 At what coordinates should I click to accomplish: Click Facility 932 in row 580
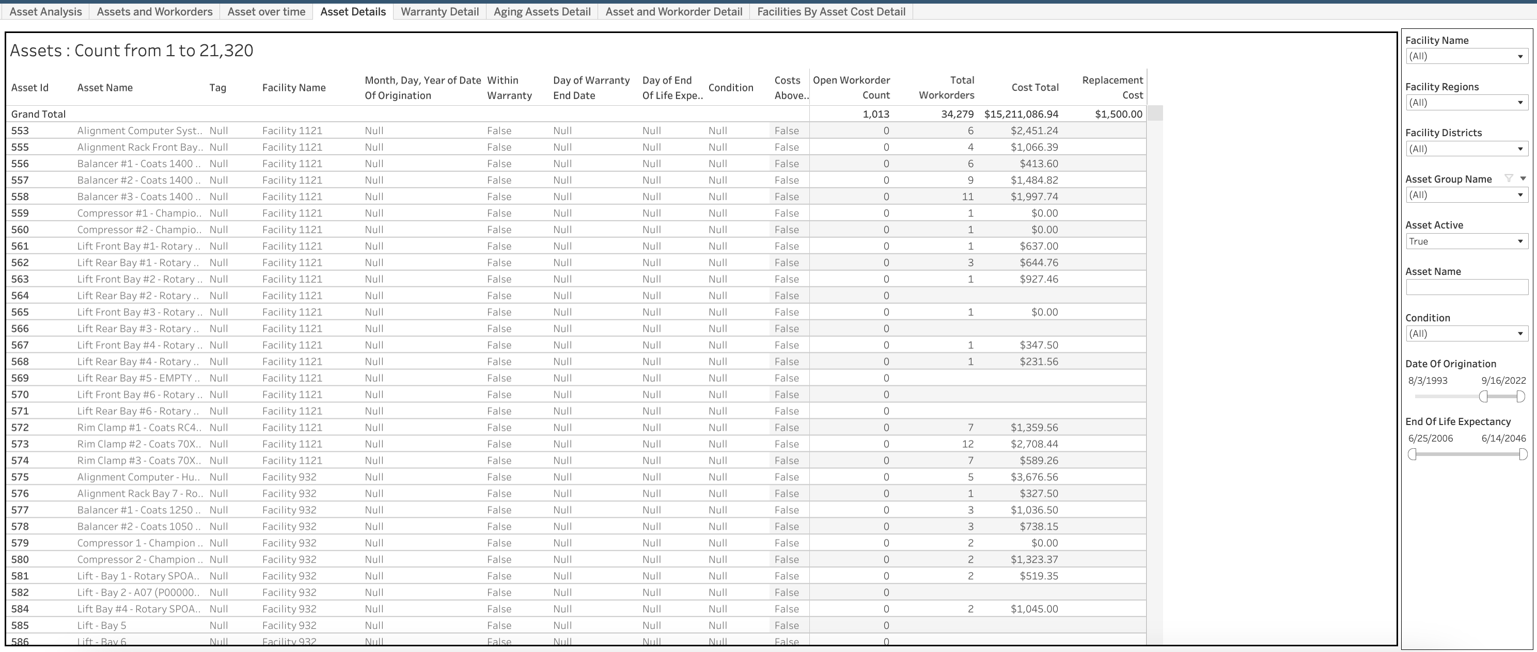(x=289, y=560)
